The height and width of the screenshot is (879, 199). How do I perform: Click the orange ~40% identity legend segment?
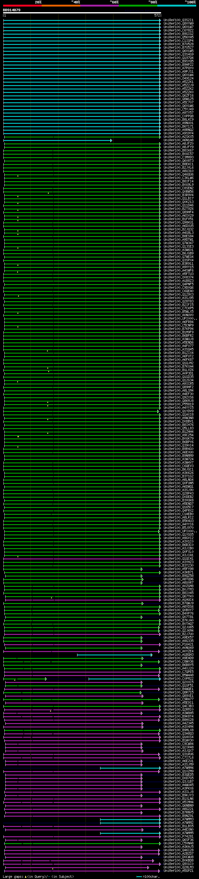tap(61, 6)
